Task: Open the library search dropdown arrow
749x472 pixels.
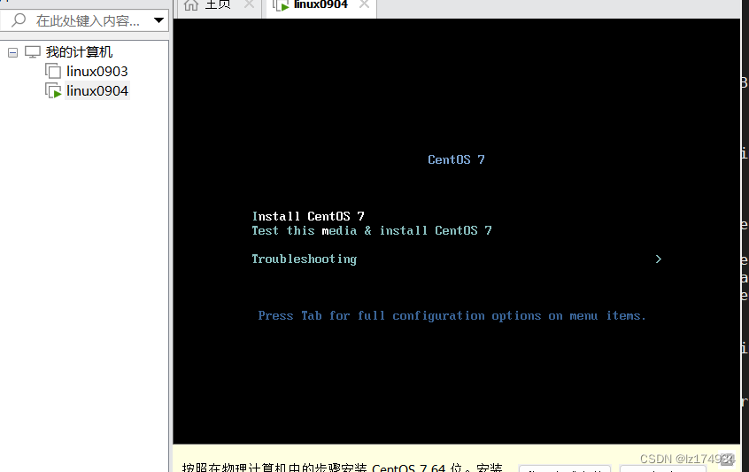Action: point(158,20)
